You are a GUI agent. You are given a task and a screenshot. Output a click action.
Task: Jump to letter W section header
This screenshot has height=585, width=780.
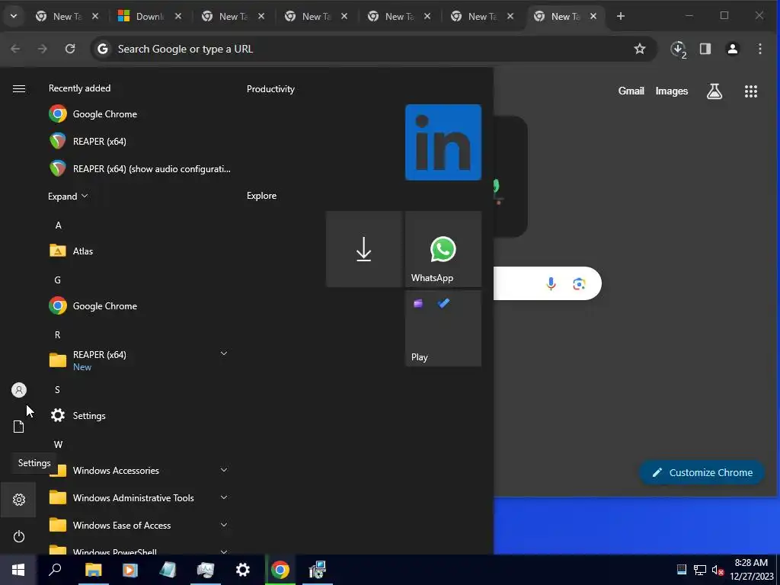click(x=58, y=444)
